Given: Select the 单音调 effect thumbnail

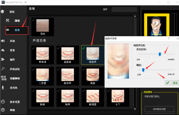Looking at the screenshot, I should pos(43,53).
